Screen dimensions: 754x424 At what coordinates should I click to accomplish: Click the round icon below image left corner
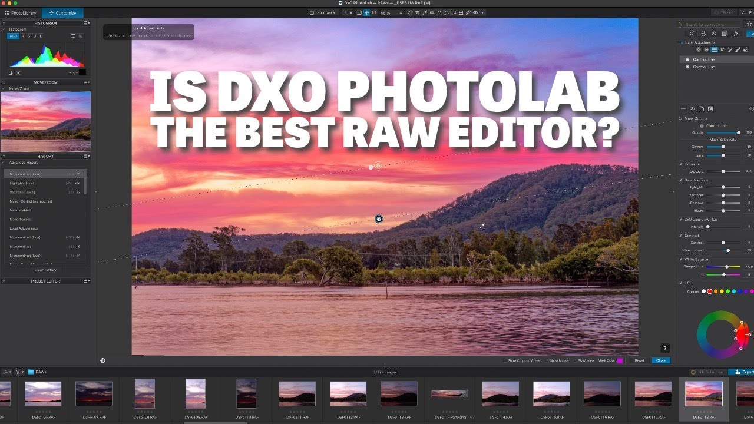coord(102,360)
